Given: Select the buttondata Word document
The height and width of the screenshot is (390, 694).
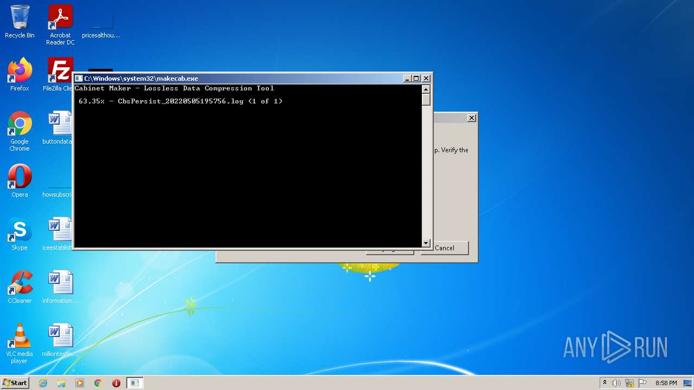Looking at the screenshot, I should (x=57, y=128).
